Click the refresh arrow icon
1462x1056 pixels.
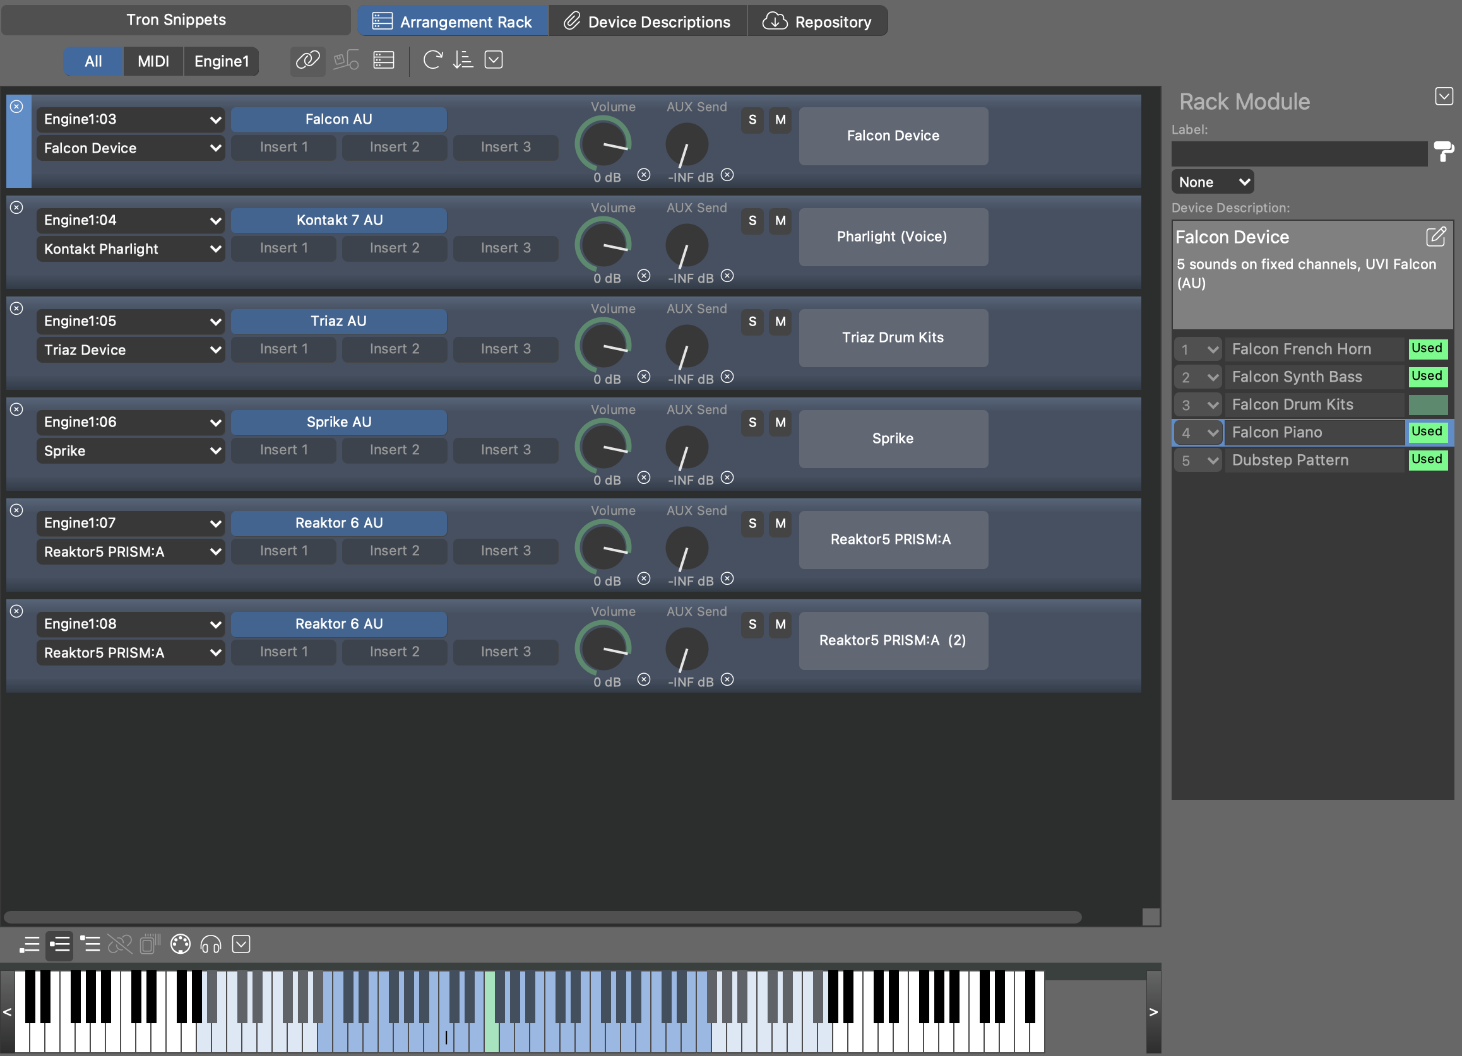(432, 61)
